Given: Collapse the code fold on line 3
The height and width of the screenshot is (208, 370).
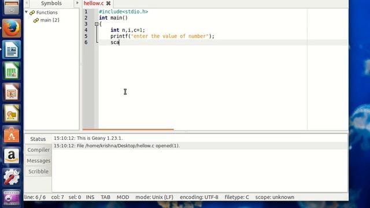Looking at the screenshot, I should pos(97,24).
